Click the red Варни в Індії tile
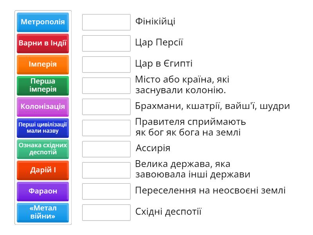 [x=43, y=43]
